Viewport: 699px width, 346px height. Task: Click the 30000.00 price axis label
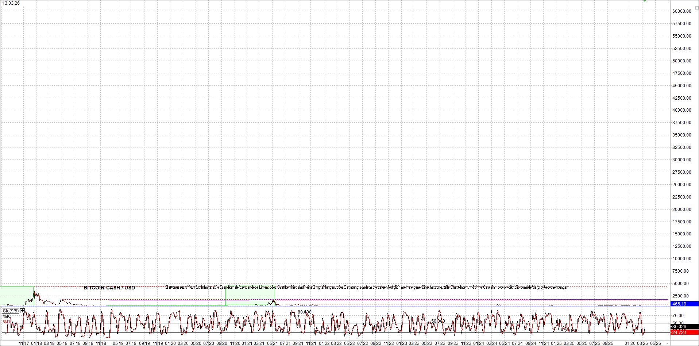coord(681,159)
